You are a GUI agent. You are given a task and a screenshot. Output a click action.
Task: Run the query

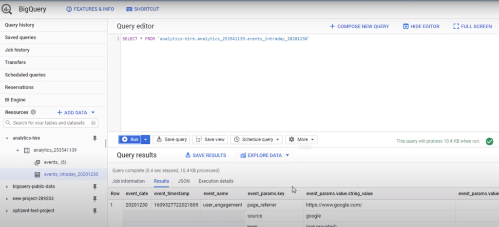click(130, 140)
